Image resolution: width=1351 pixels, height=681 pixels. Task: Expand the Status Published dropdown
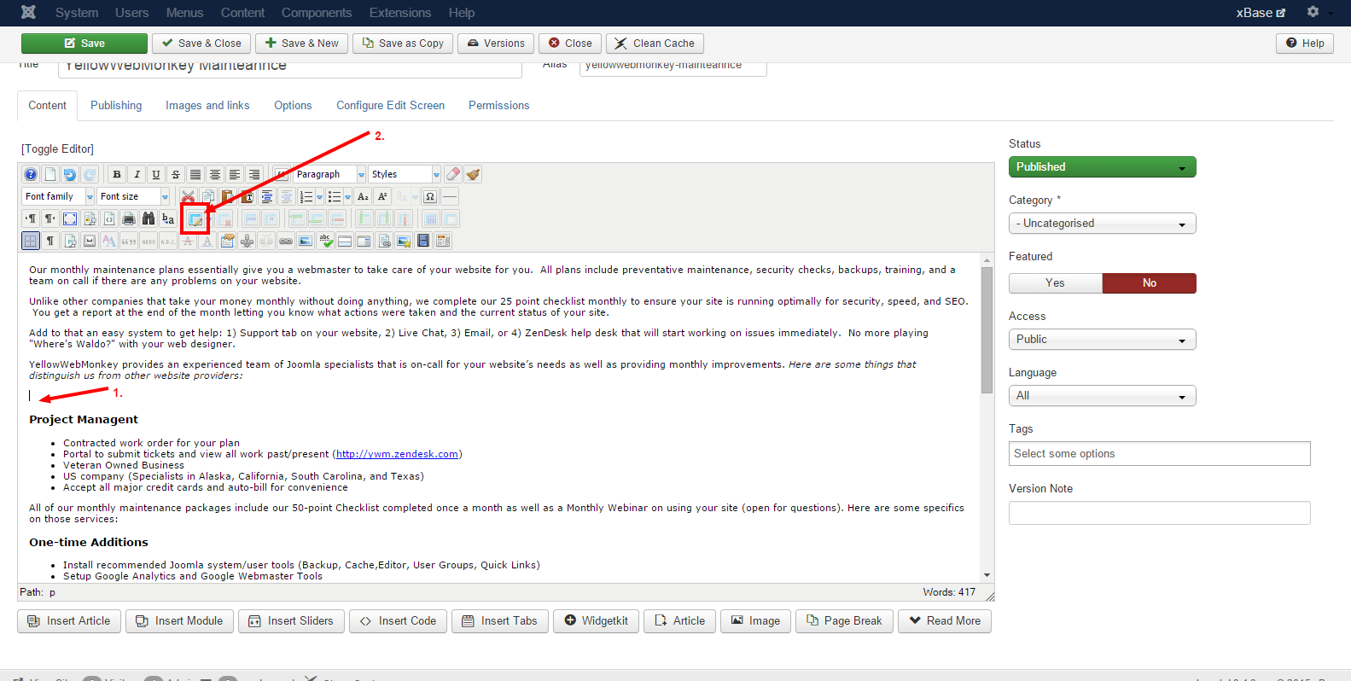(x=1102, y=167)
